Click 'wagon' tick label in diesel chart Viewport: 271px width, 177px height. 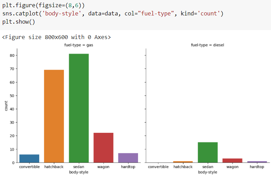click(x=233, y=167)
